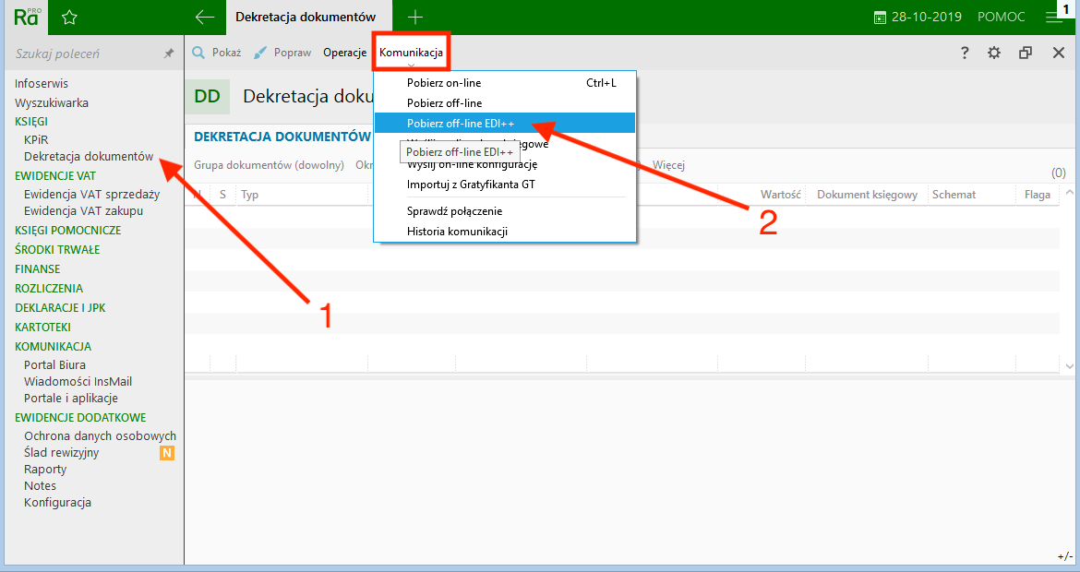Image resolution: width=1080 pixels, height=572 pixels.
Task: Click the question mark help icon
Action: (965, 53)
